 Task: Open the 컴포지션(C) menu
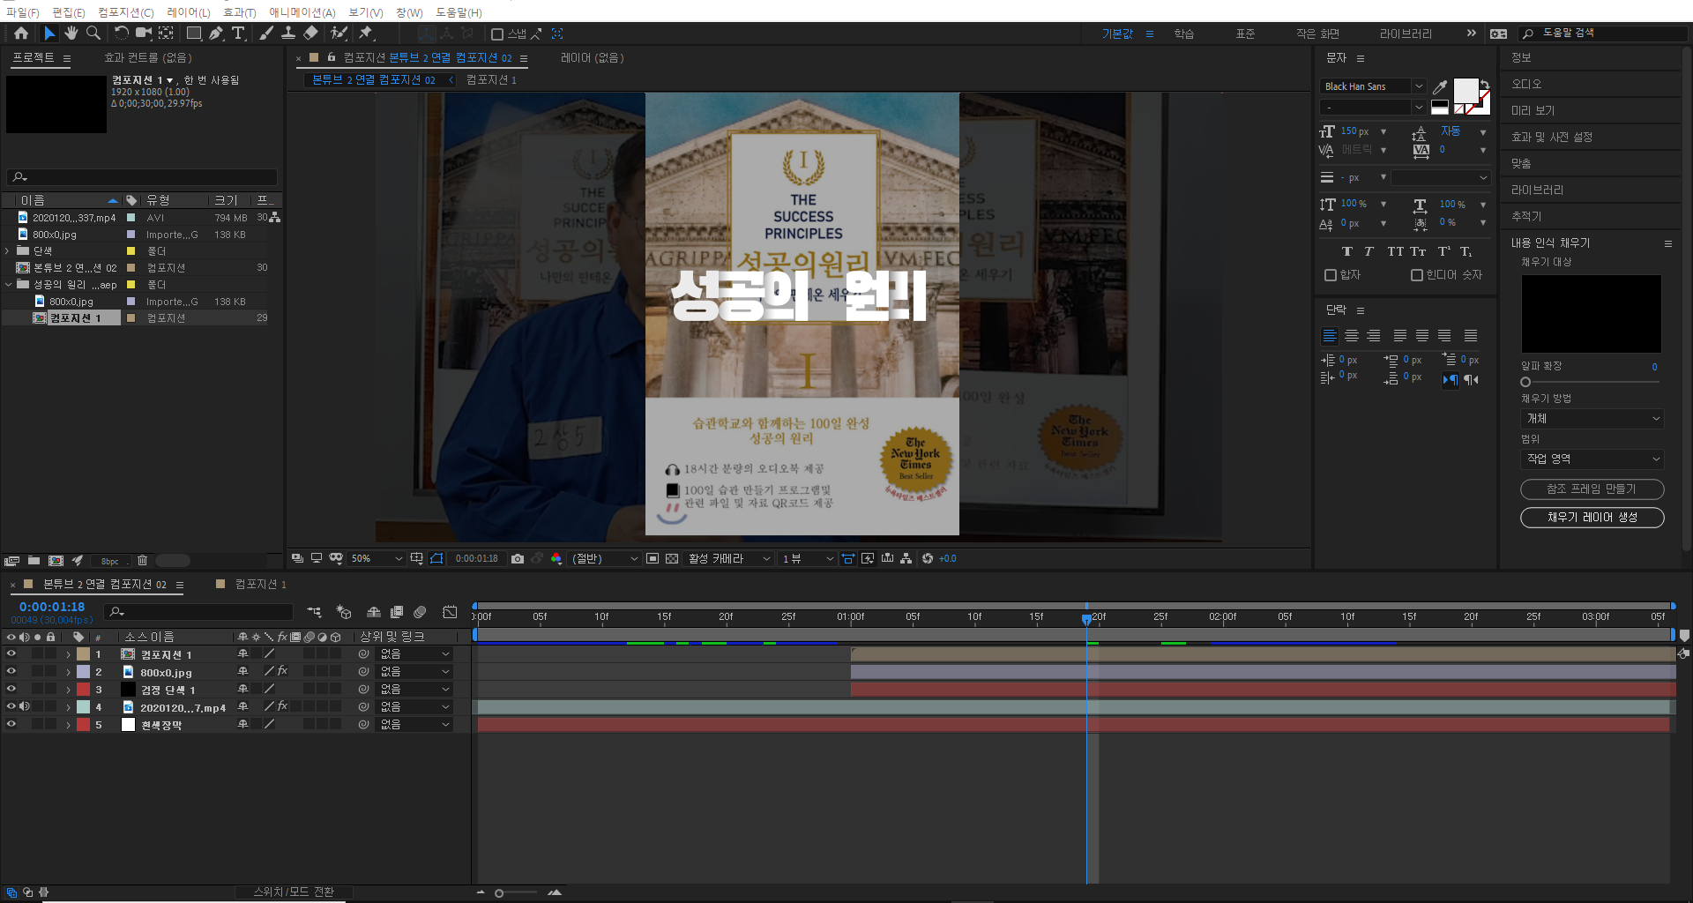[x=125, y=12]
